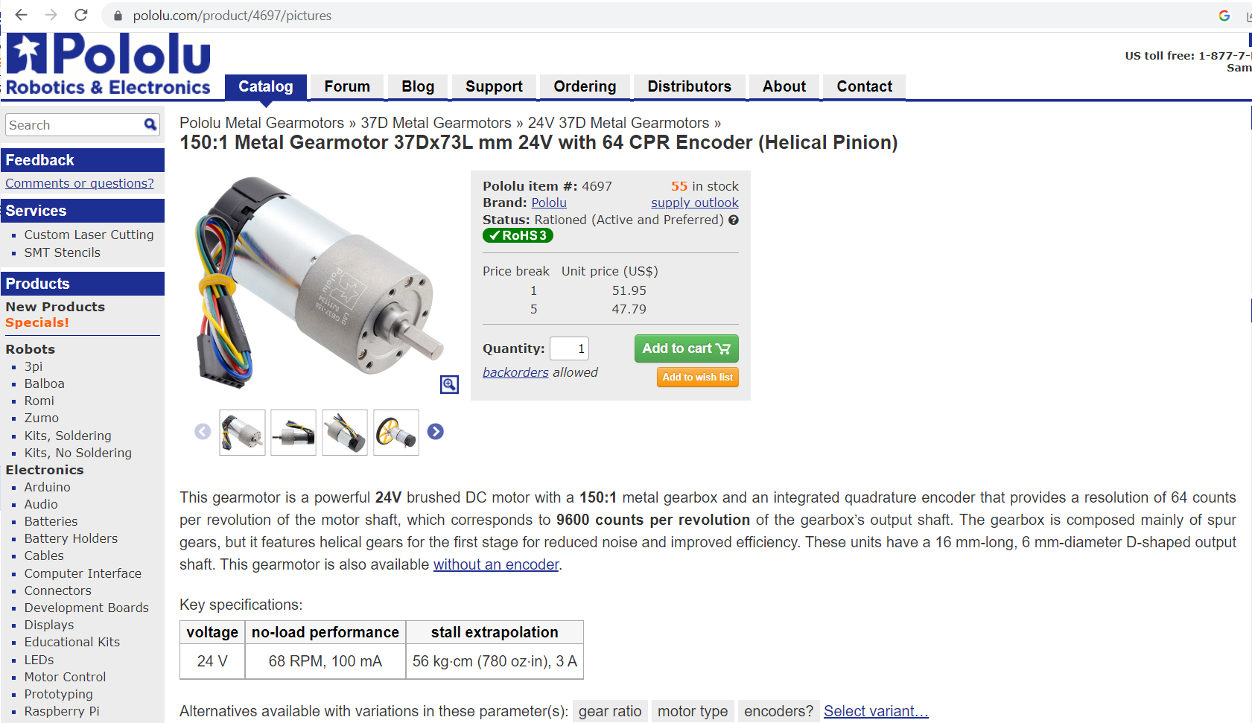Click the RoHS 3 compliance badge
The image size is (1252, 723).
[x=518, y=235]
